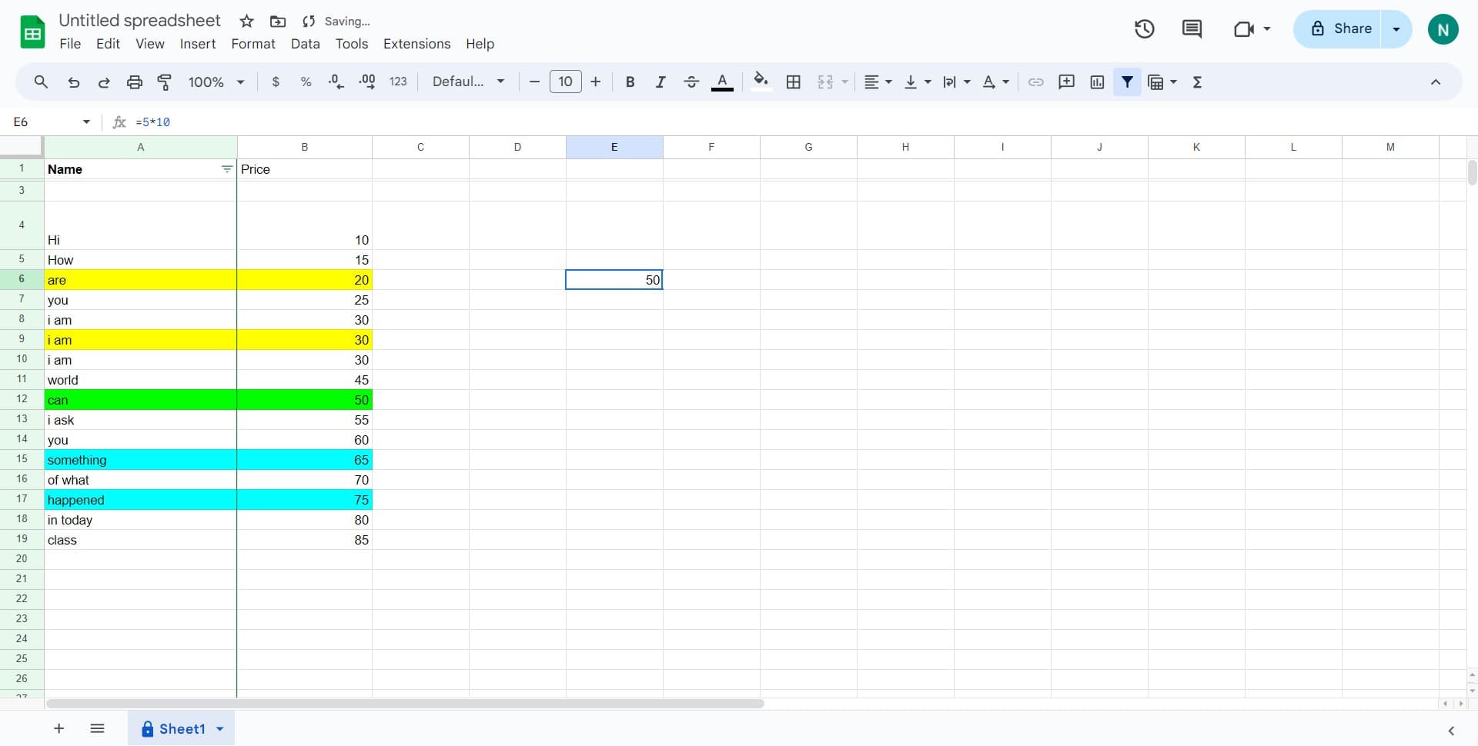Click the paint format roller icon

point(164,82)
